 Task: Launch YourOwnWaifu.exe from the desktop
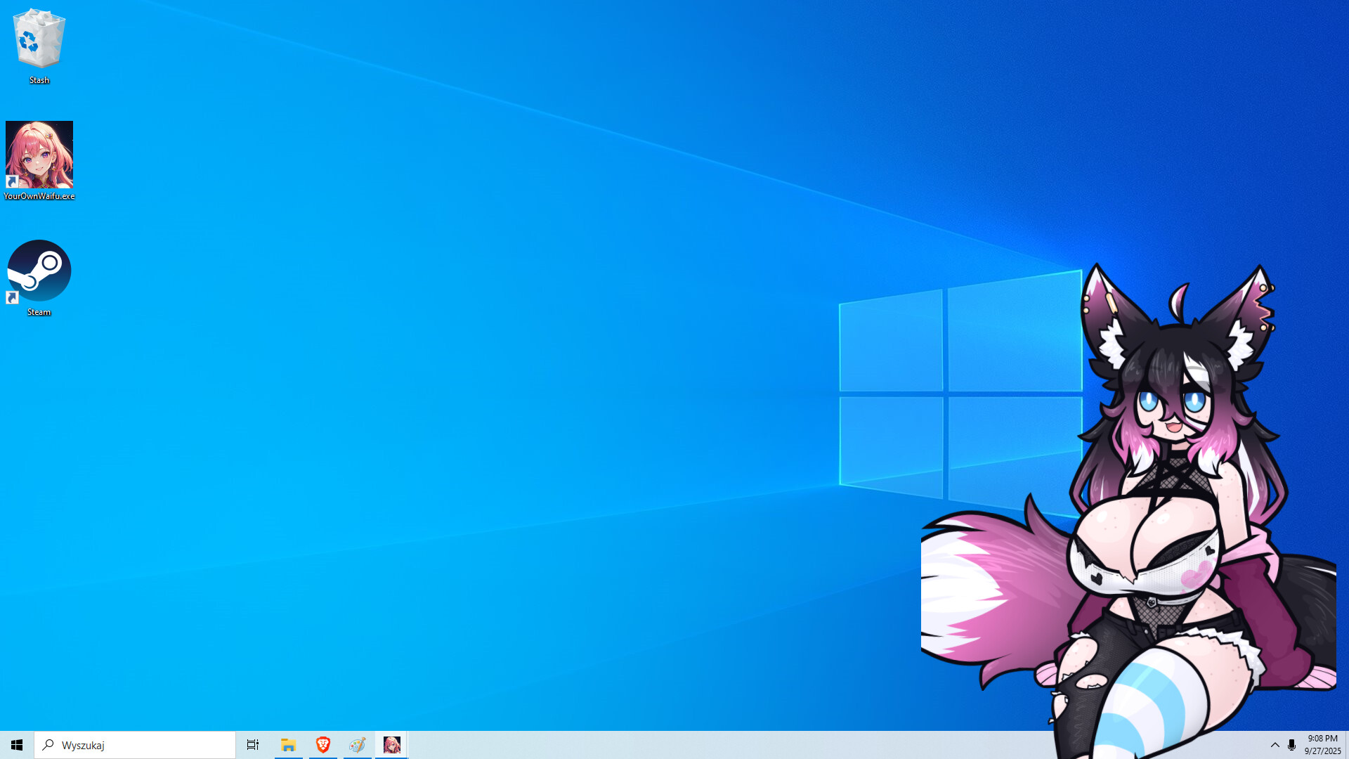coord(39,155)
